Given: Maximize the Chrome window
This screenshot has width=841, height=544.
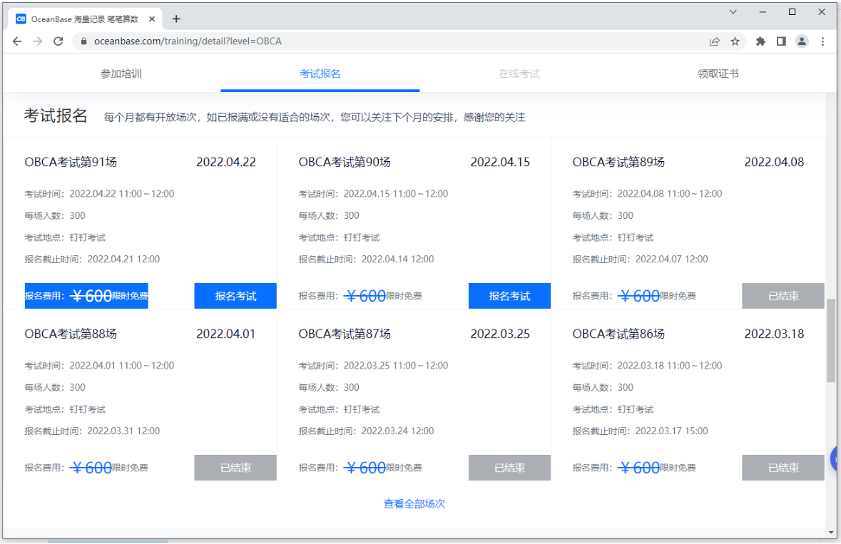Looking at the screenshot, I should click(x=792, y=12).
